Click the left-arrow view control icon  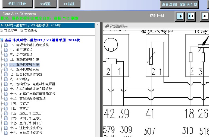coord(205,16)
